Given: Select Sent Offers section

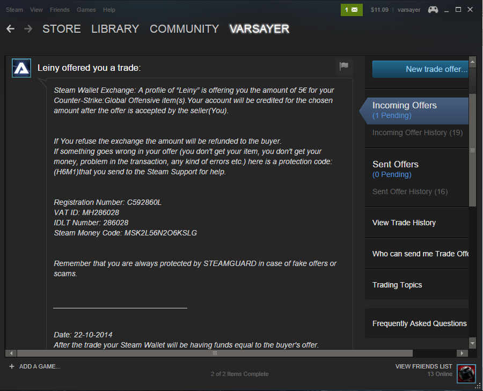Looking at the screenshot, I should (x=396, y=165).
